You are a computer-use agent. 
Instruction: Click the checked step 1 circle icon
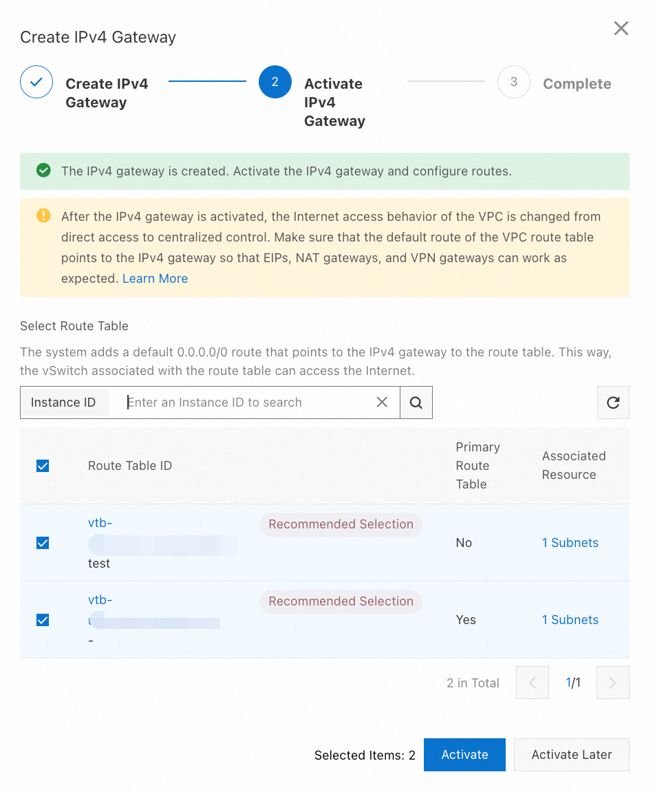point(36,81)
